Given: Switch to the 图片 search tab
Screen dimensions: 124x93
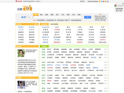Looking at the screenshot, I should click(x=57, y=14).
